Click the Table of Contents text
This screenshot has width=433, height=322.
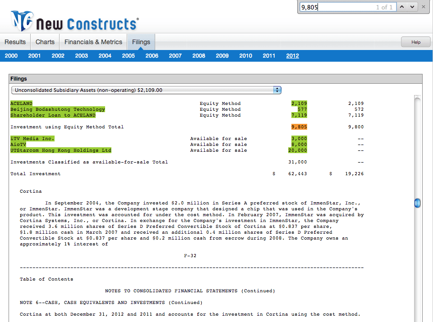46,279
